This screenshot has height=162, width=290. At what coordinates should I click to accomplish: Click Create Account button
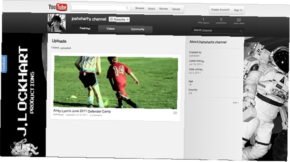(220, 10)
